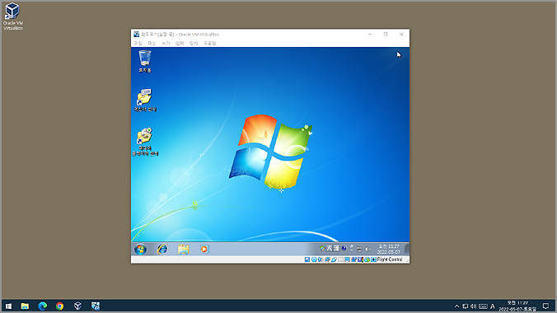The image size is (557, 313).
Task: Click the host volume tray icon
Action: 474,306
